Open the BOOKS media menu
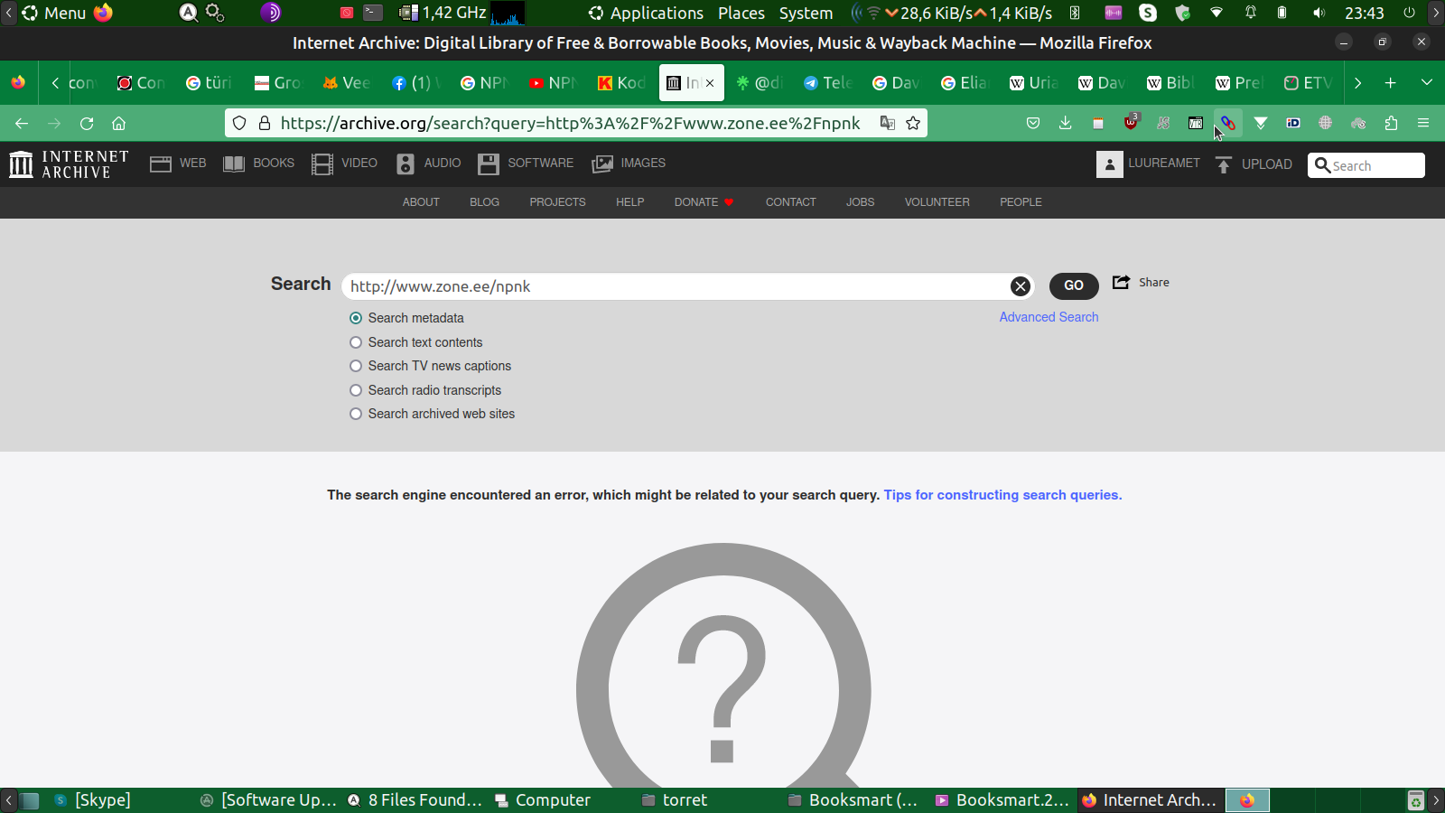The width and height of the screenshot is (1445, 813). [258, 164]
